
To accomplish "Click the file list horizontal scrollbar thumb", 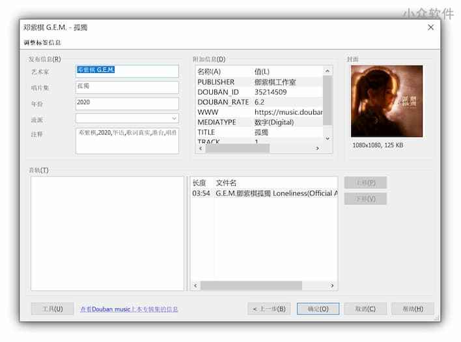I will coord(251,285).
